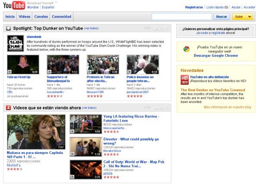259x184 pixels.
Task: Add Elevator video to quicklist
Action: point(72,154)
